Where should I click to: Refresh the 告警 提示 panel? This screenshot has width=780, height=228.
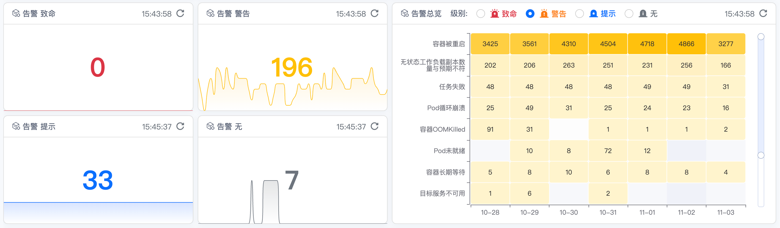[x=180, y=126]
